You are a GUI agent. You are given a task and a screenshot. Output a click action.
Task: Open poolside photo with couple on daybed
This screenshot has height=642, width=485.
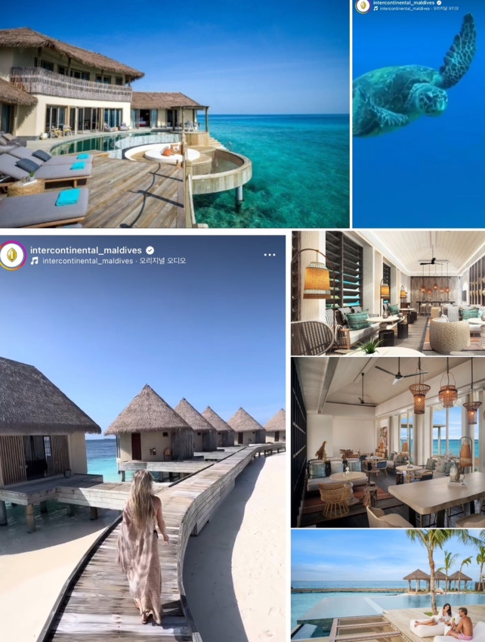[x=388, y=586]
